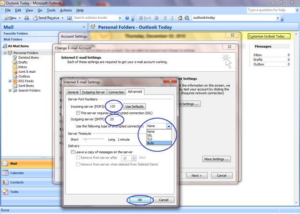Switch to Calendar in navigation pane

(27, 173)
